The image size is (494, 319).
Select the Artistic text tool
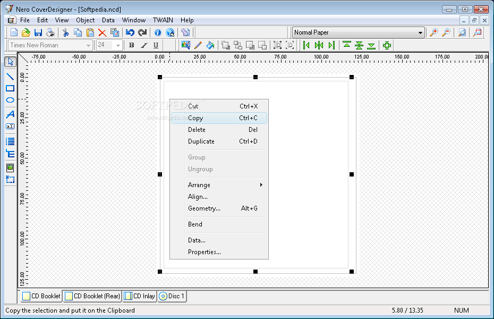point(10,114)
